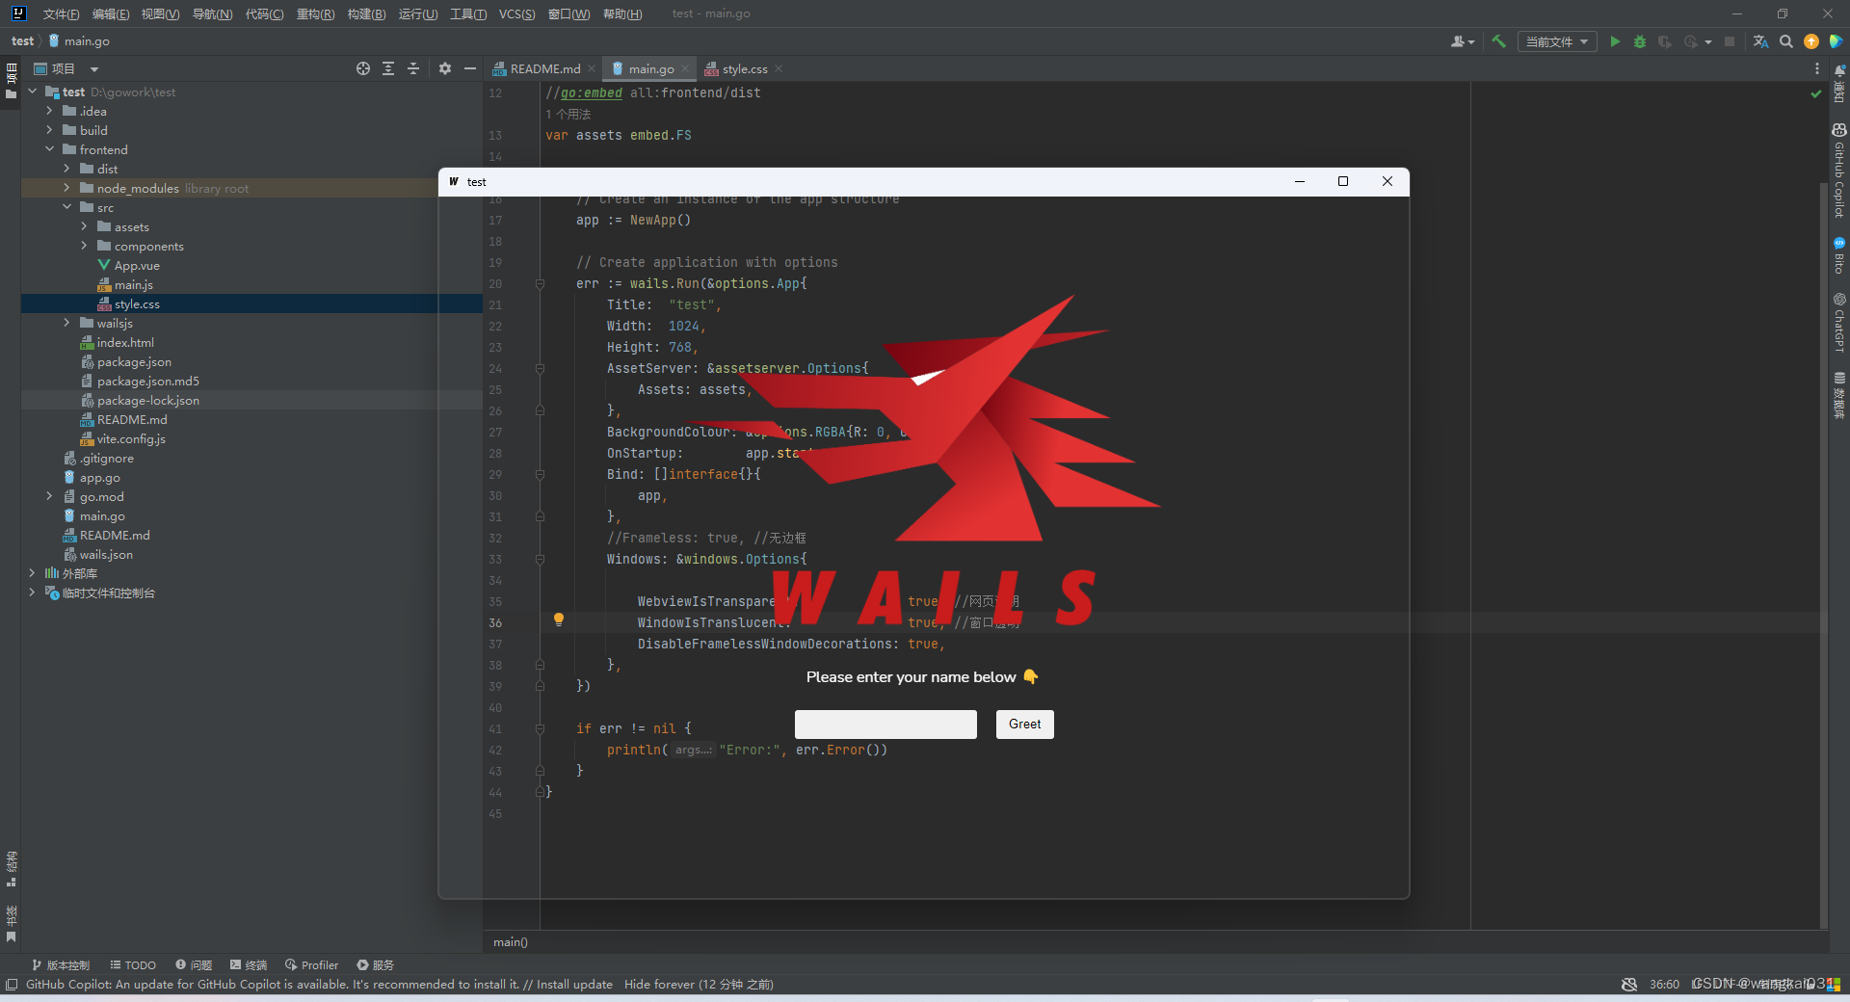The height and width of the screenshot is (1002, 1850).
Task: Open the version control tool window
Action: coord(61,964)
